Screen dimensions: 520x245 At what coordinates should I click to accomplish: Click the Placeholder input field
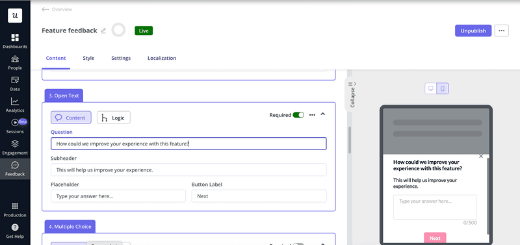[118, 196]
